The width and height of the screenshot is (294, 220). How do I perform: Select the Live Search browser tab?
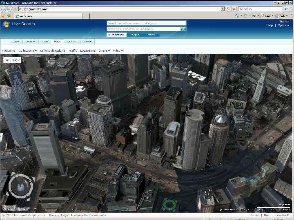coord(48,16)
